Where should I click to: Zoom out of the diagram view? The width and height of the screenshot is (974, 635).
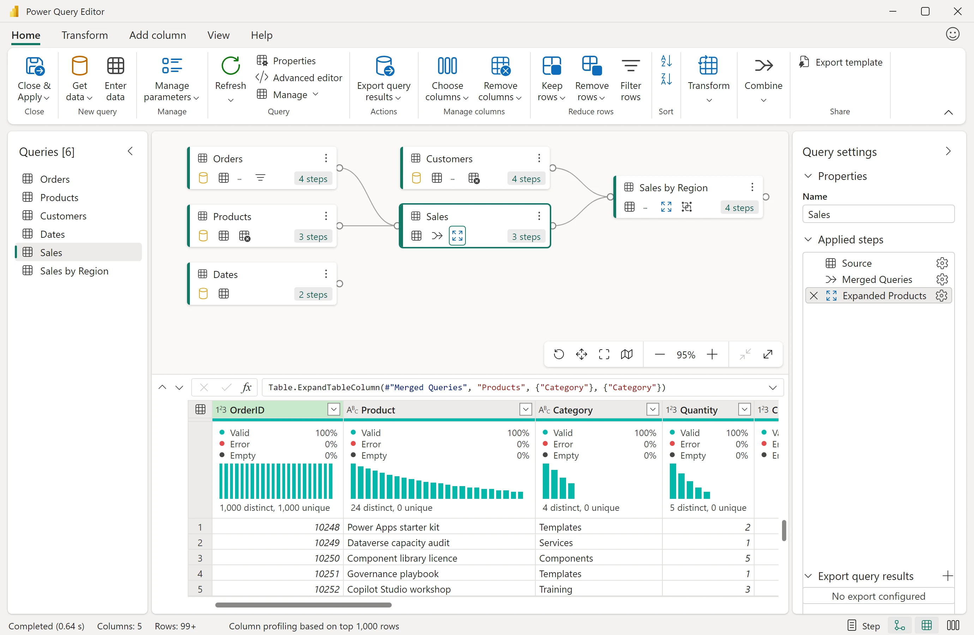pyautogui.click(x=660, y=354)
